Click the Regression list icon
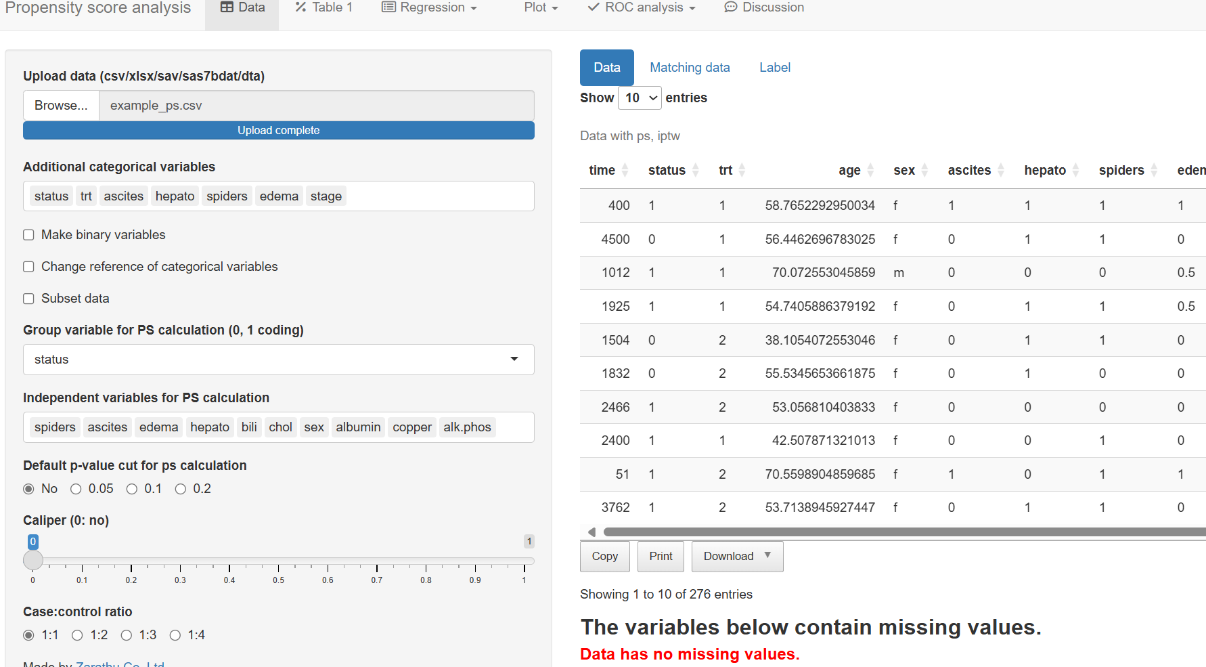This screenshot has height=667, width=1206. coord(388,7)
